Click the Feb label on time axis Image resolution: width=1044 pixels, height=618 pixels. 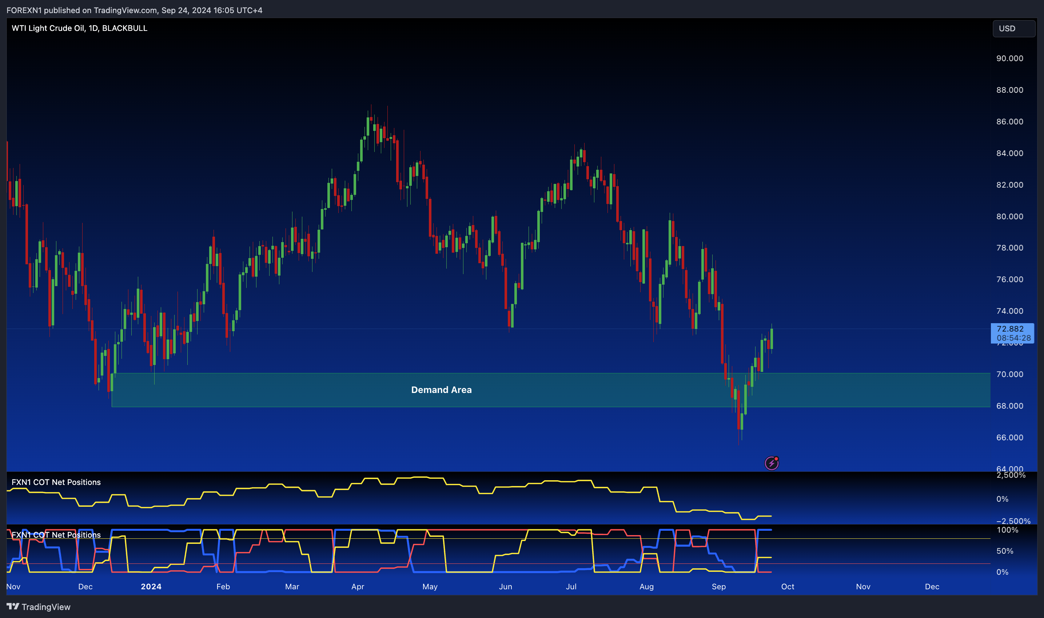point(223,586)
